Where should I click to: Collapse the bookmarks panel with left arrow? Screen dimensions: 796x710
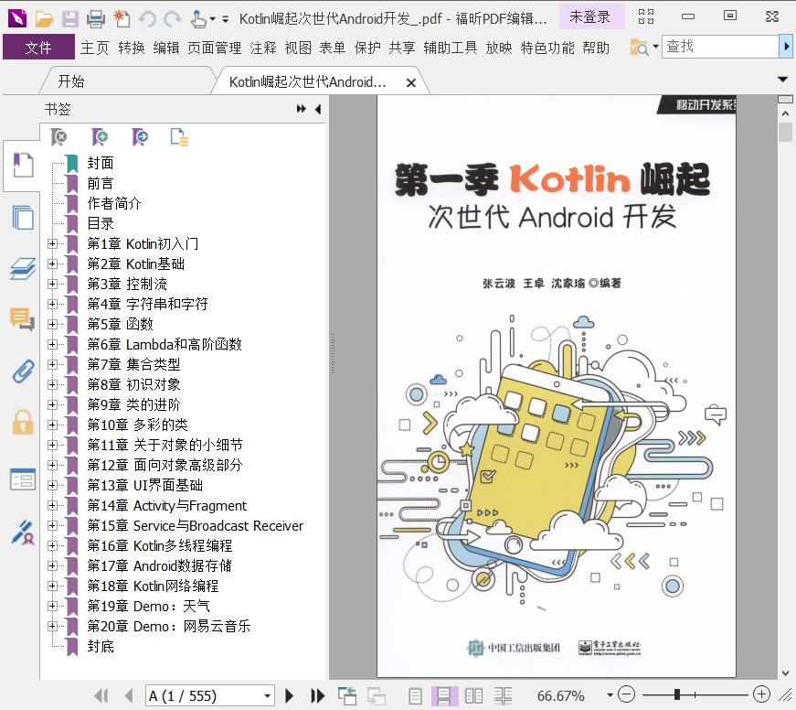(x=318, y=109)
